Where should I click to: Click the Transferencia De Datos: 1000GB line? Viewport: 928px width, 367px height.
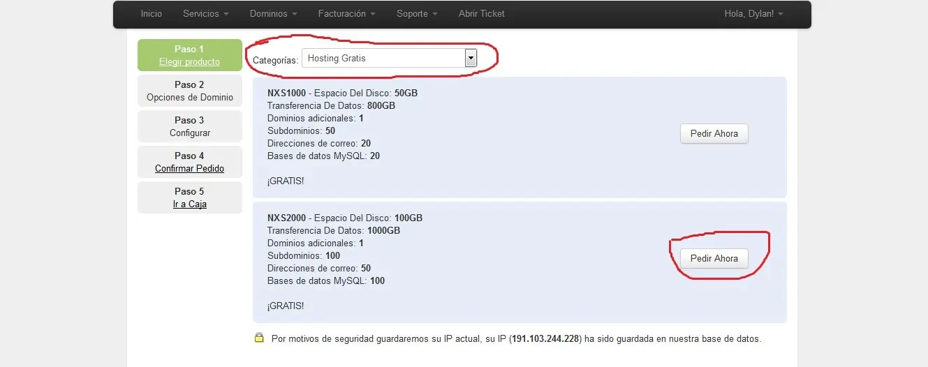tap(334, 230)
